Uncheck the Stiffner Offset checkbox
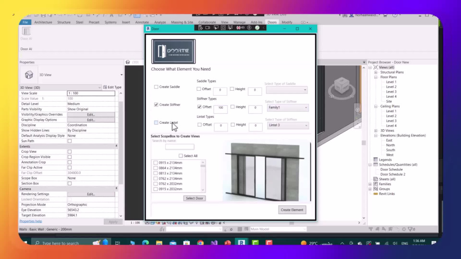 click(199, 107)
